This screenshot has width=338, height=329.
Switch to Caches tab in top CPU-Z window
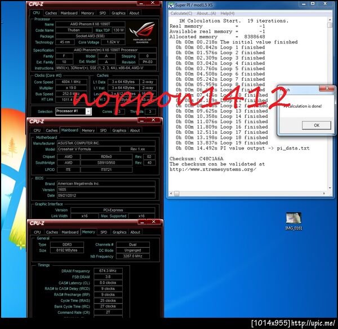tap(51, 13)
